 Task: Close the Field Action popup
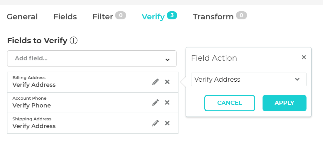(x=304, y=57)
